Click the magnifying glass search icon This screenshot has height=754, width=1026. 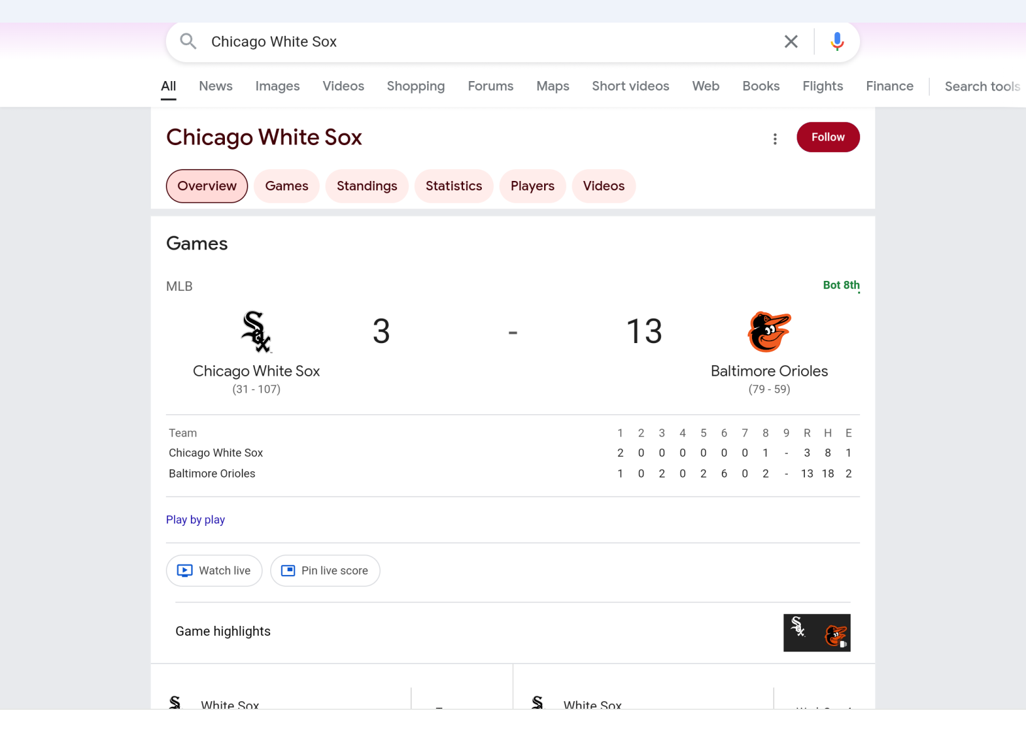pos(188,41)
